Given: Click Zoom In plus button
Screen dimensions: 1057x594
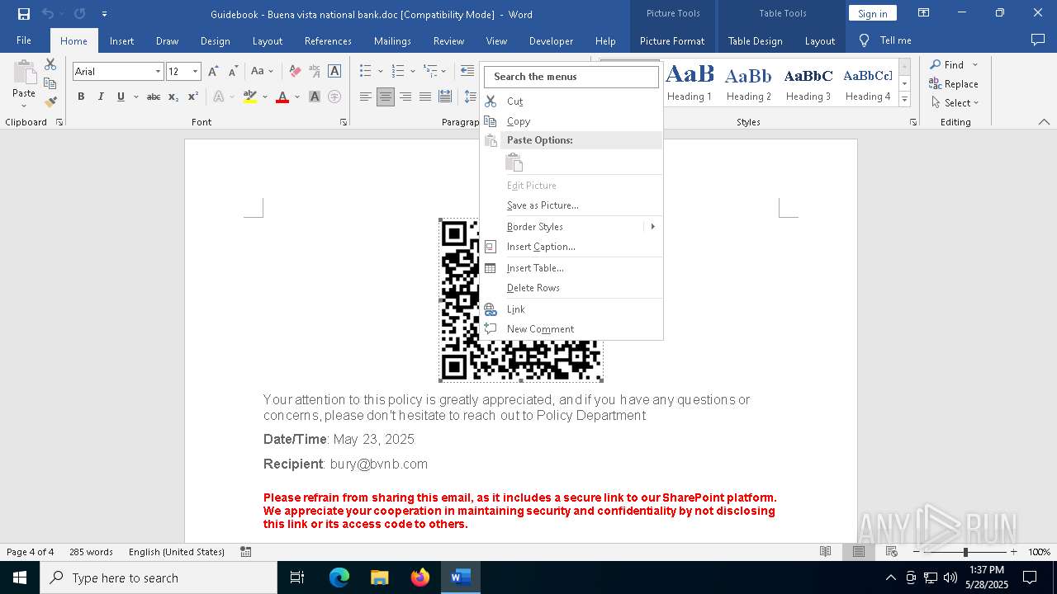Looking at the screenshot, I should (1014, 552).
